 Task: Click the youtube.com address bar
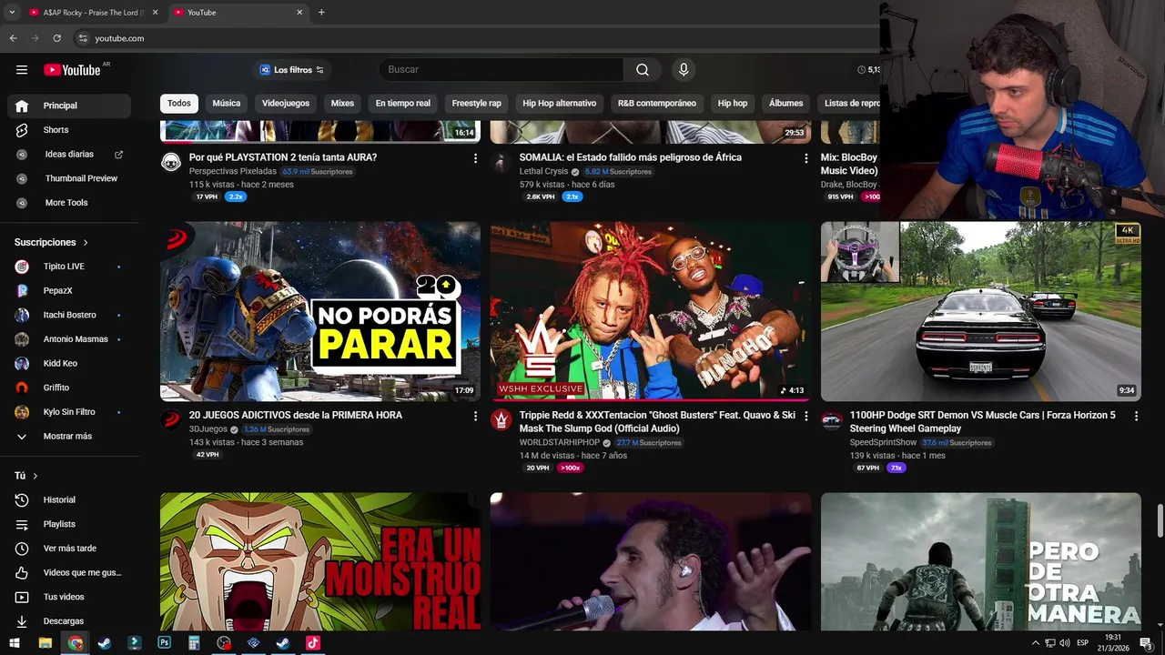coord(119,38)
